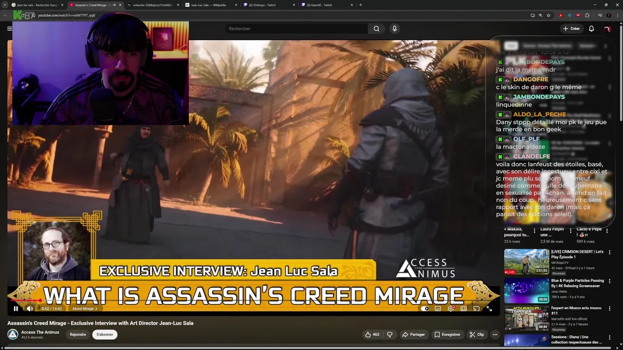
Task: Like the video with thumbs up
Action: 372,334
